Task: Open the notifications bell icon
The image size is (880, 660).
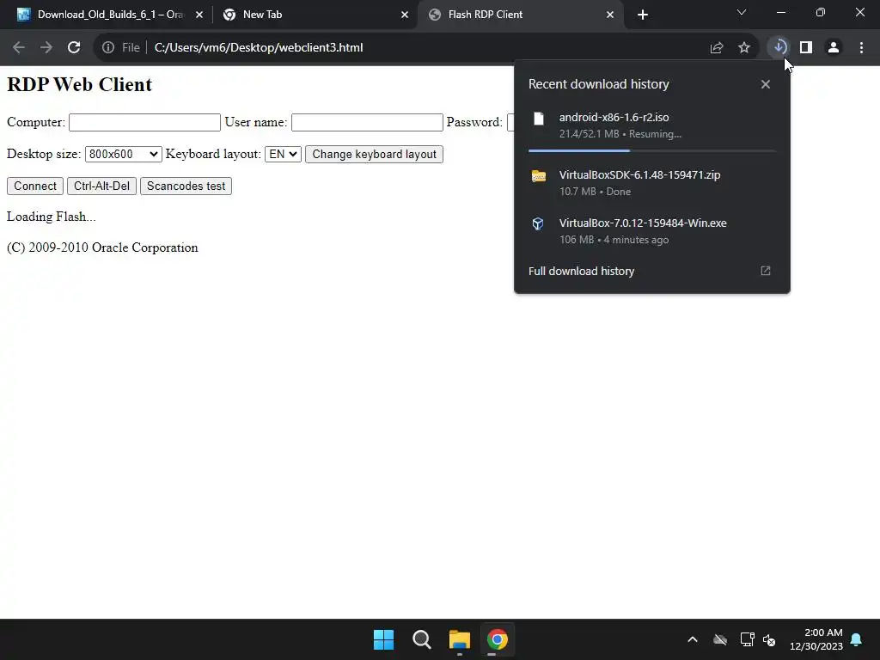Action: pyautogui.click(x=857, y=639)
